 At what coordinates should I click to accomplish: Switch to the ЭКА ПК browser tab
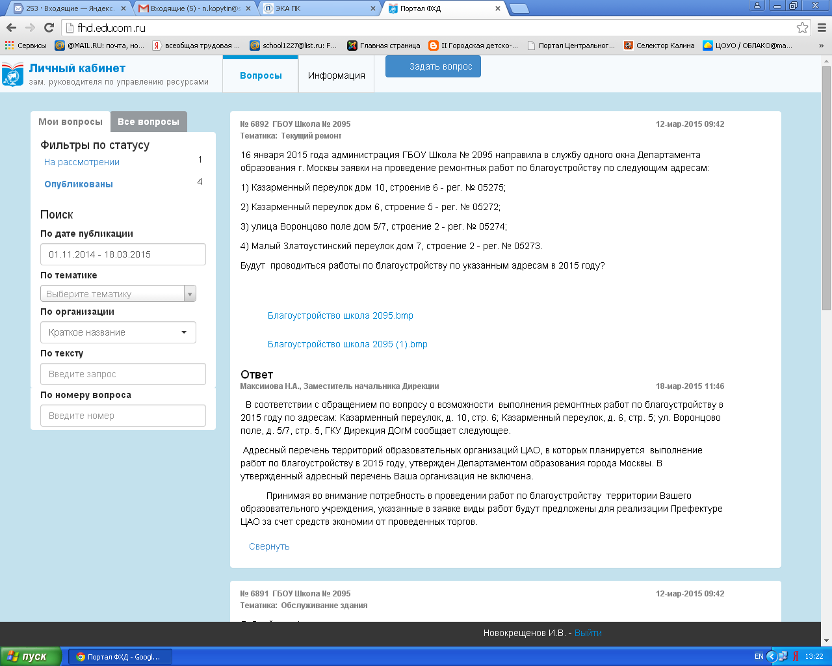point(318,8)
